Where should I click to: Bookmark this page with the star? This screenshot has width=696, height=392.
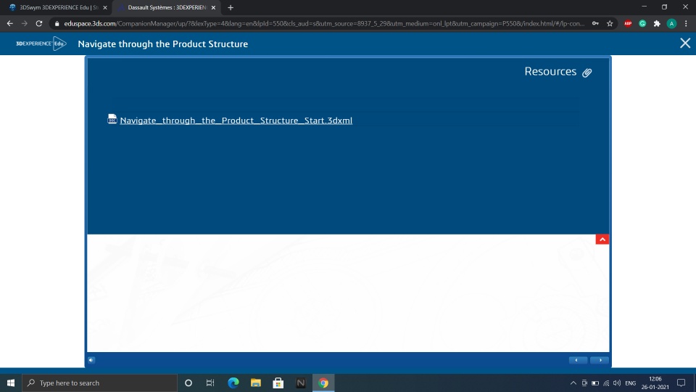click(610, 23)
